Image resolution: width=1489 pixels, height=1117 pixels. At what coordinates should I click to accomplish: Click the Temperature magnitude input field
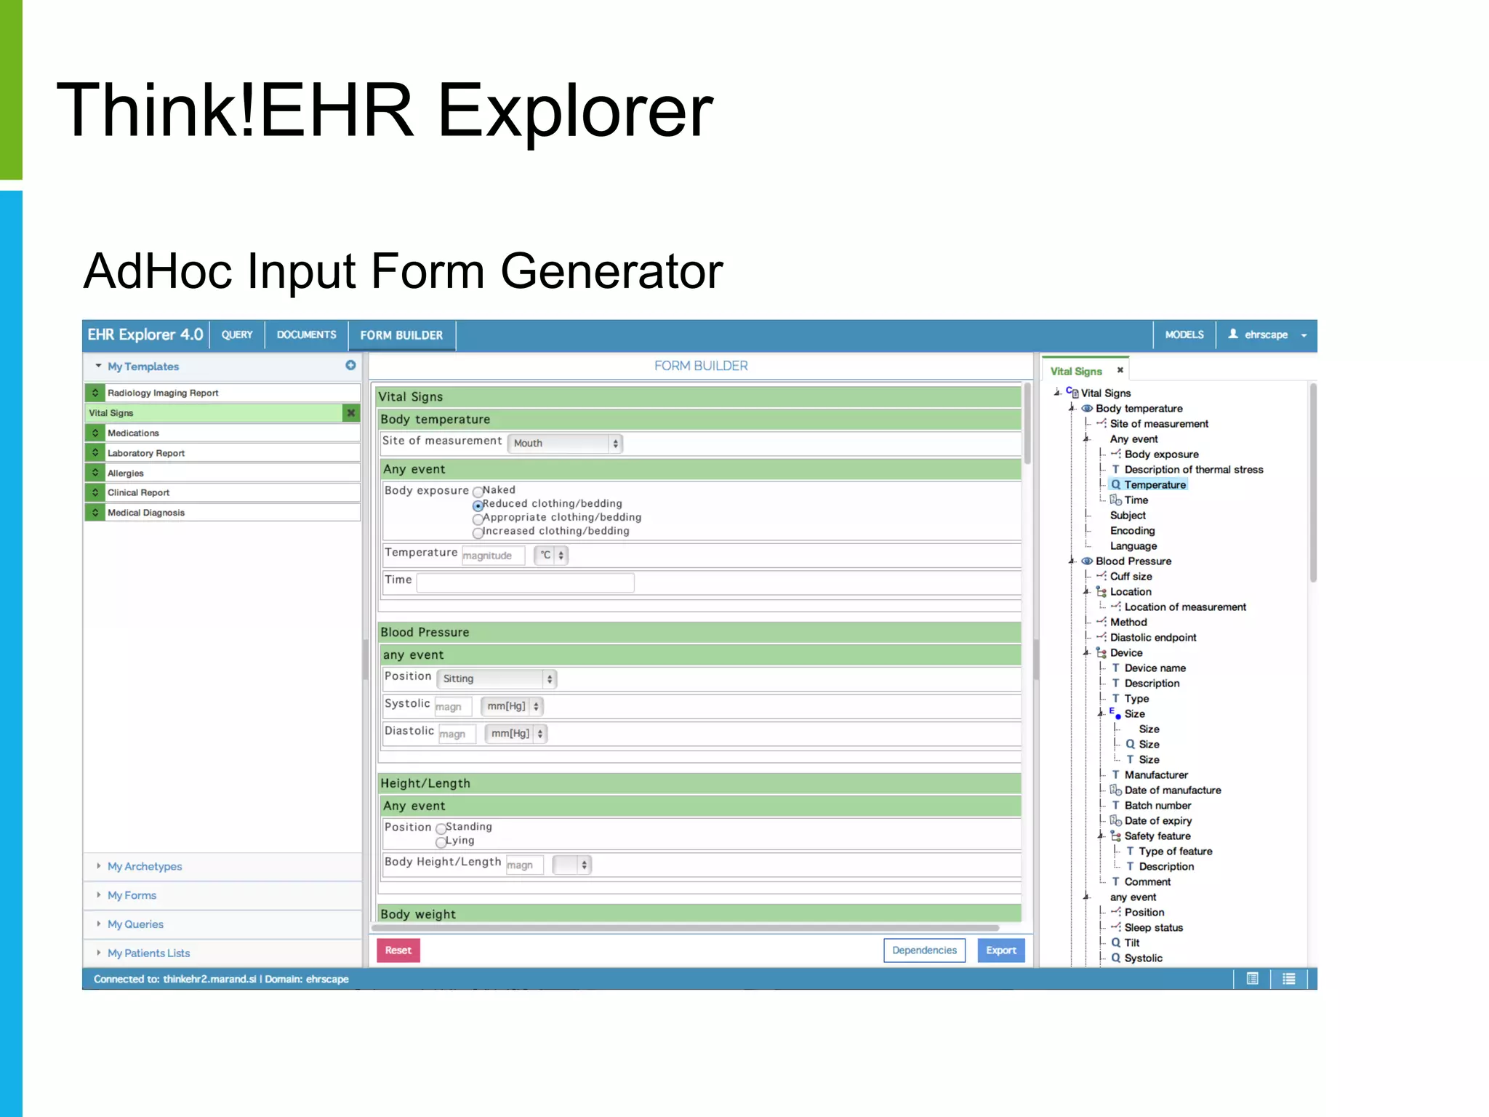pos(494,555)
